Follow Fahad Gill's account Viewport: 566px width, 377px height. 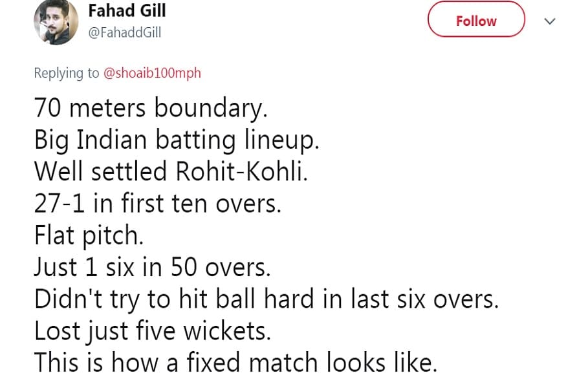[x=476, y=19]
